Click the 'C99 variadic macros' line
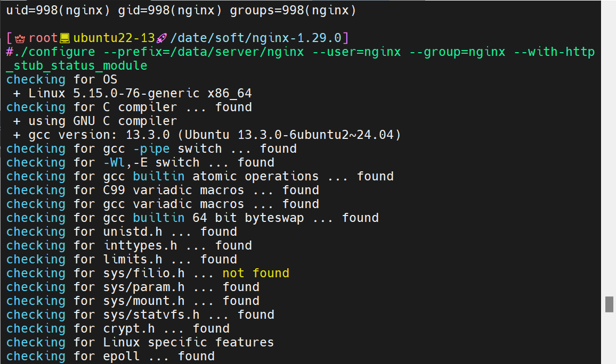This screenshot has width=616, height=364. tap(162, 190)
